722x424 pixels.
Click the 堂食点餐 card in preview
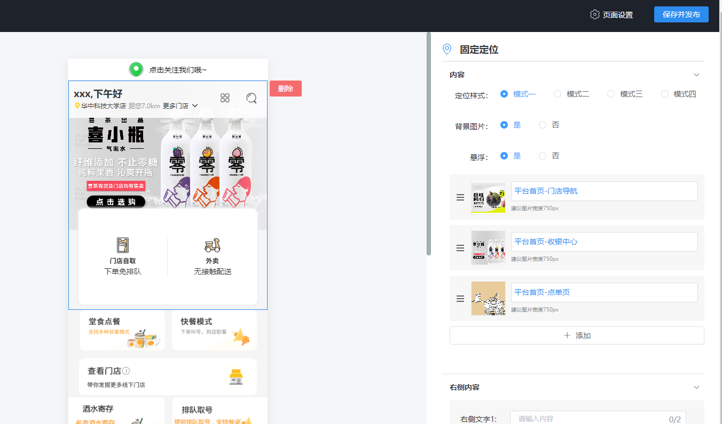122,331
